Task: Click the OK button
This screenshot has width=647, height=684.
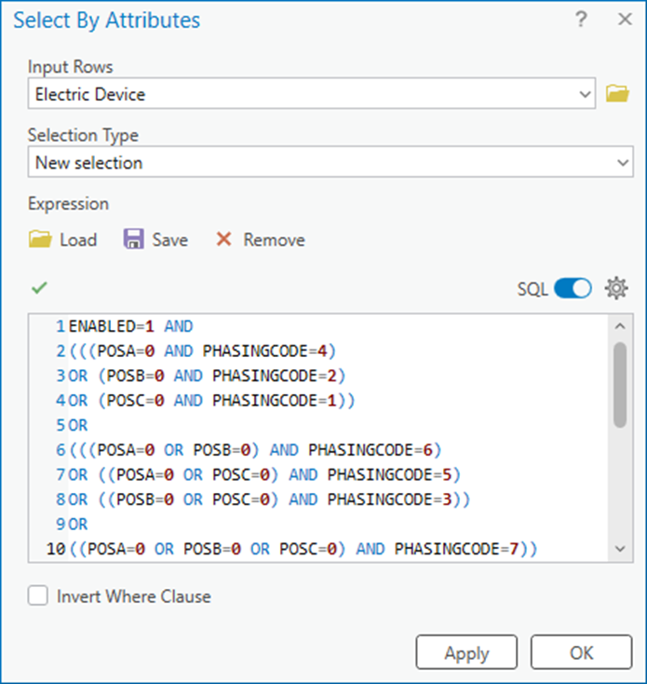Action: click(x=581, y=652)
